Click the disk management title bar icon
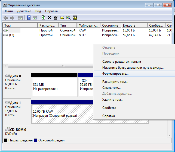 [5, 5]
